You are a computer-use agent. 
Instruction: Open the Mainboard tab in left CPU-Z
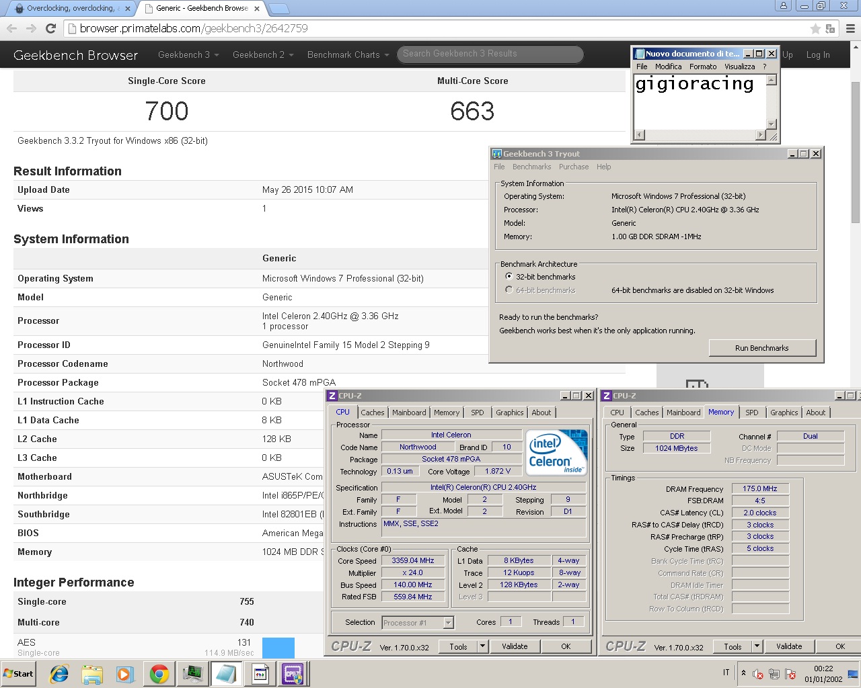point(409,413)
